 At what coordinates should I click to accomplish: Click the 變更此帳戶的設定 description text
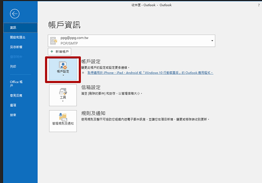105,67
